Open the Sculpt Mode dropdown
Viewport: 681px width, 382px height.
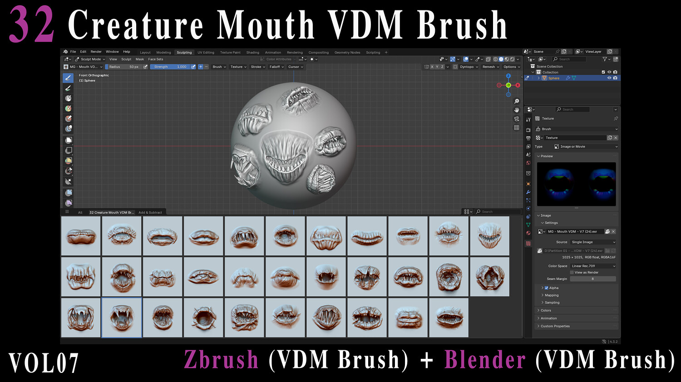click(x=90, y=59)
